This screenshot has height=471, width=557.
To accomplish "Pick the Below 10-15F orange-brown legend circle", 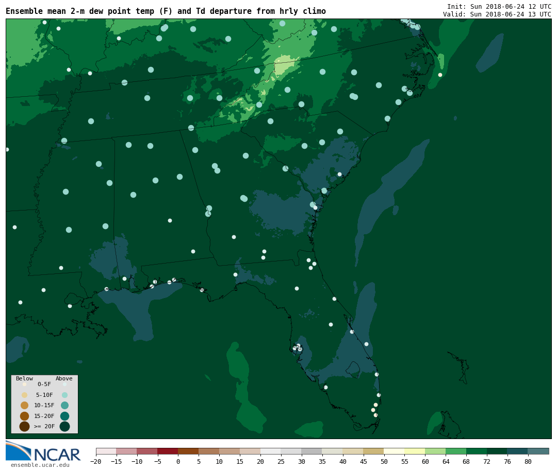I will coord(25,406).
